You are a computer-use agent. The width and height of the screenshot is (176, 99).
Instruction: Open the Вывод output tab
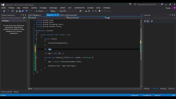[16, 92]
